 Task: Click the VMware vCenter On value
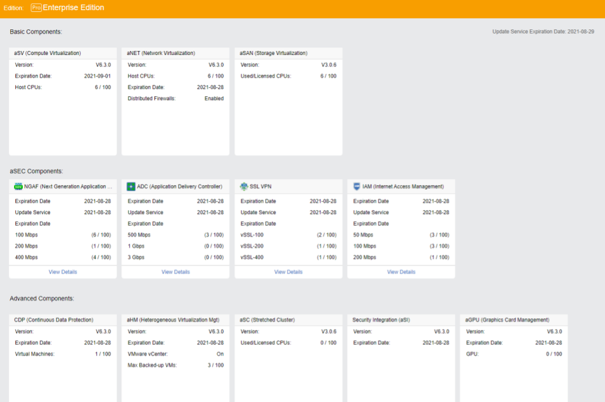coord(220,354)
